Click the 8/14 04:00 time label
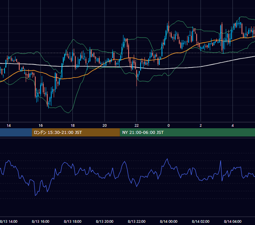255x225 pixels. pyautogui.click(x=233, y=221)
